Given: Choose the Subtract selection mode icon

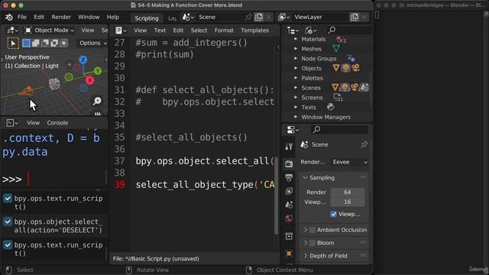Looking at the screenshot, I should [x=45, y=43].
